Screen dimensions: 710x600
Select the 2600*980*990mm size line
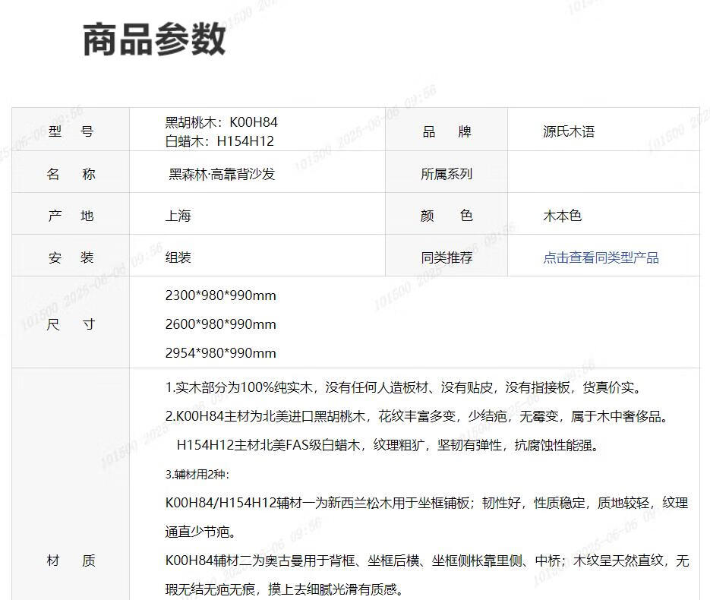[220, 324]
